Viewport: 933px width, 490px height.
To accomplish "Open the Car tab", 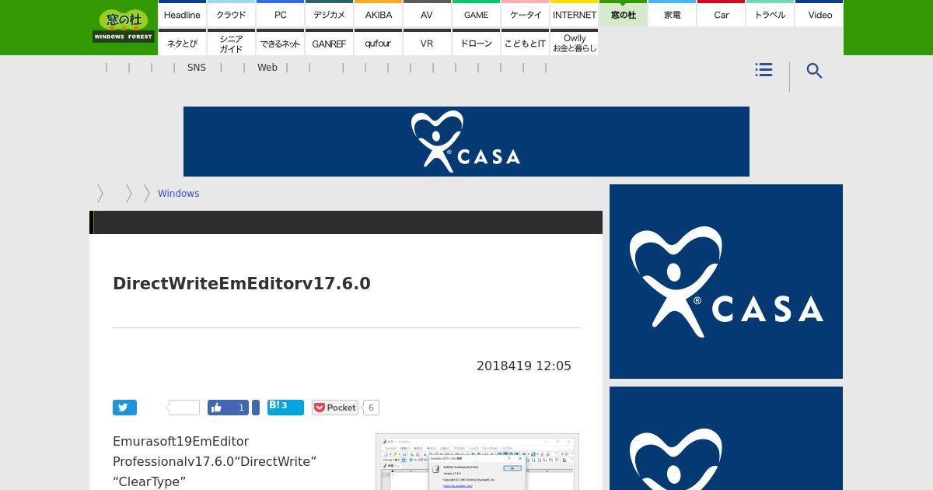I will (721, 14).
